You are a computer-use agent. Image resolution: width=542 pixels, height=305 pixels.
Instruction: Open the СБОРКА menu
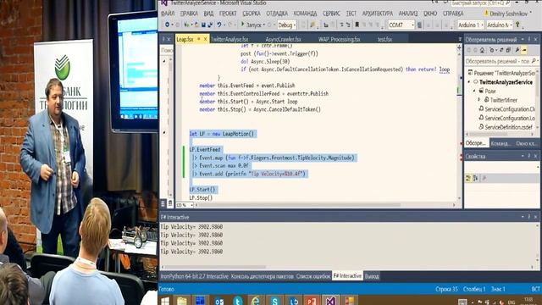click(252, 14)
